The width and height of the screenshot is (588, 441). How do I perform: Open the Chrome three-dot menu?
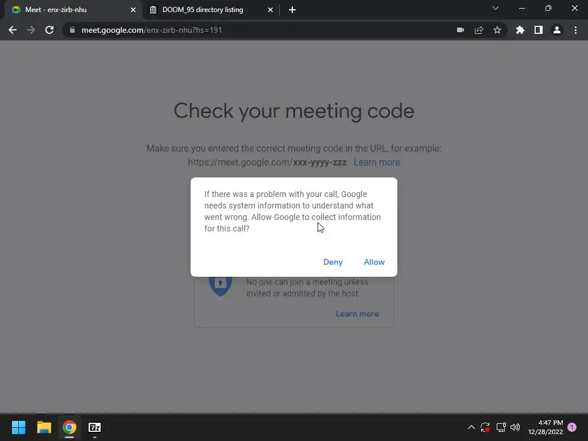pos(575,30)
